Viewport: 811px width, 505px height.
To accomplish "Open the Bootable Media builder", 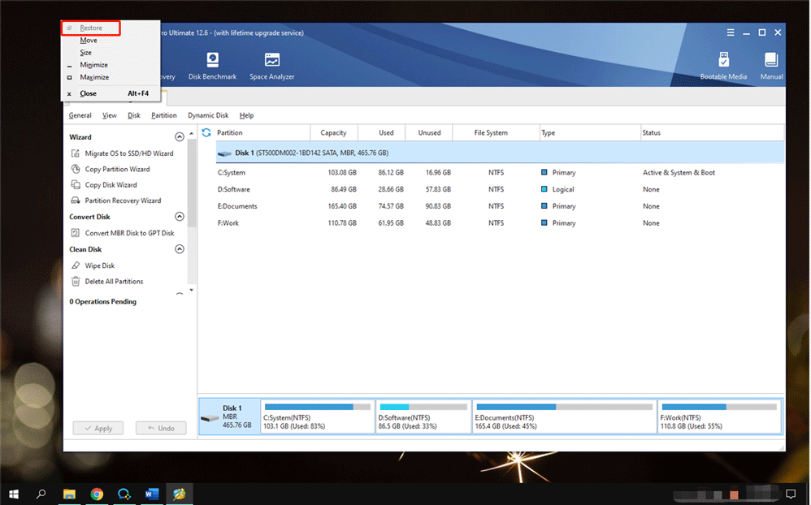I will point(723,66).
